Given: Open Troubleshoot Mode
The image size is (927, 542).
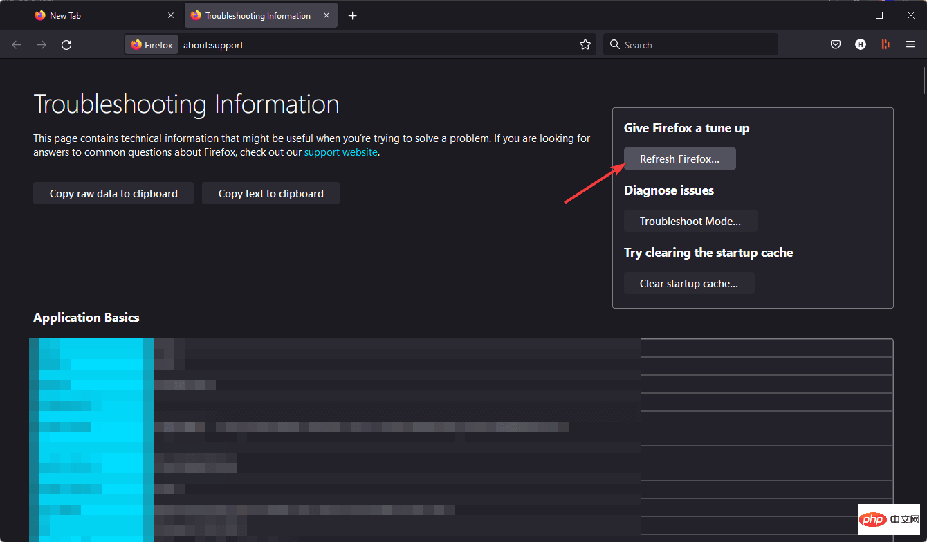Looking at the screenshot, I should (690, 222).
